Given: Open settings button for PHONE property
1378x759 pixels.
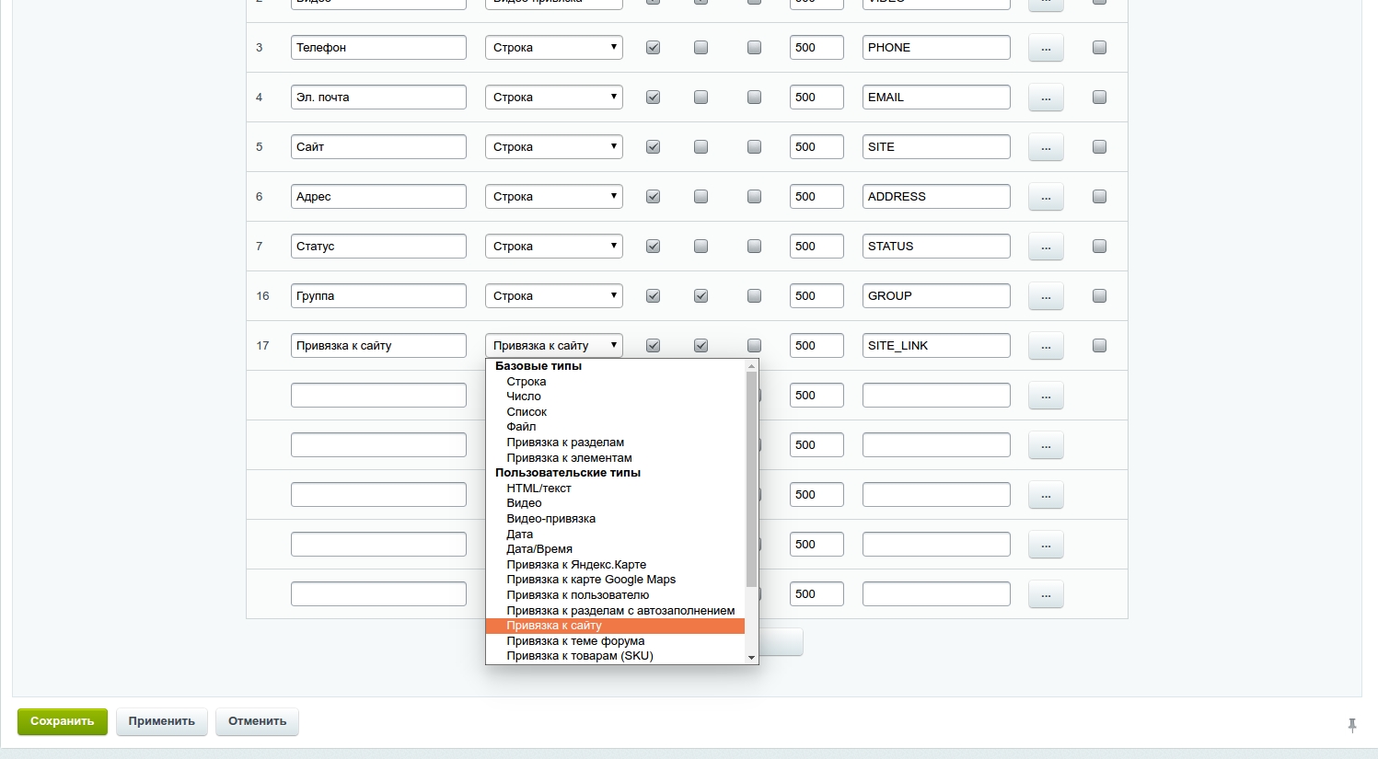Looking at the screenshot, I should pyautogui.click(x=1046, y=48).
